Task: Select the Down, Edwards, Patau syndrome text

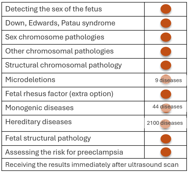Action: [x=60, y=23]
